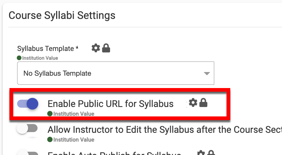Turn on Allow Instructor to Edit the Syllabus toggle

[x=27, y=129]
